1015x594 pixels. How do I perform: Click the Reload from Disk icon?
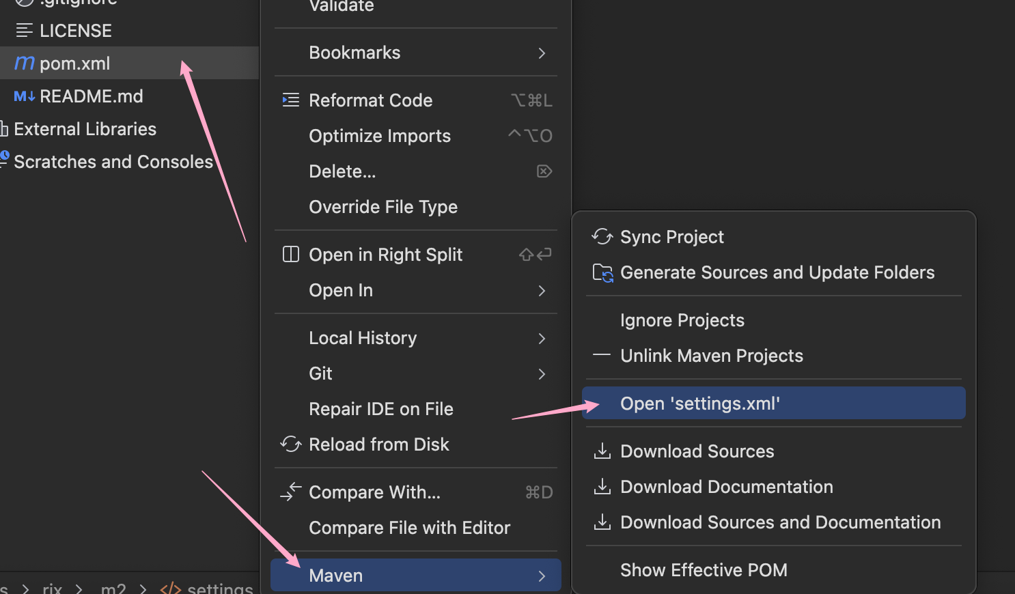tap(291, 444)
